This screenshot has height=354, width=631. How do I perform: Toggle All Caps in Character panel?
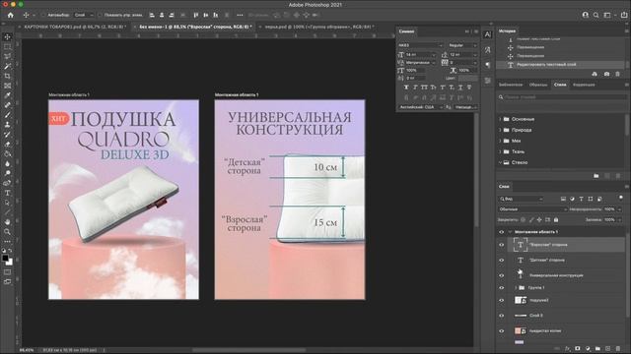pyautogui.click(x=424, y=88)
